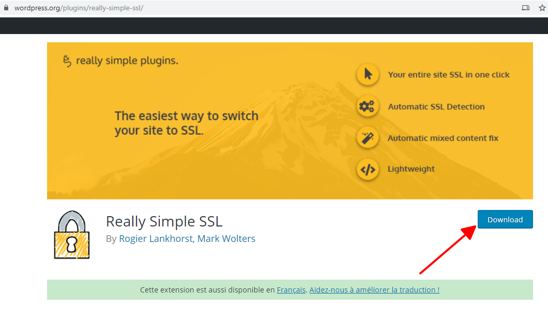
Task: Click the address bar URL text
Action: click(79, 8)
